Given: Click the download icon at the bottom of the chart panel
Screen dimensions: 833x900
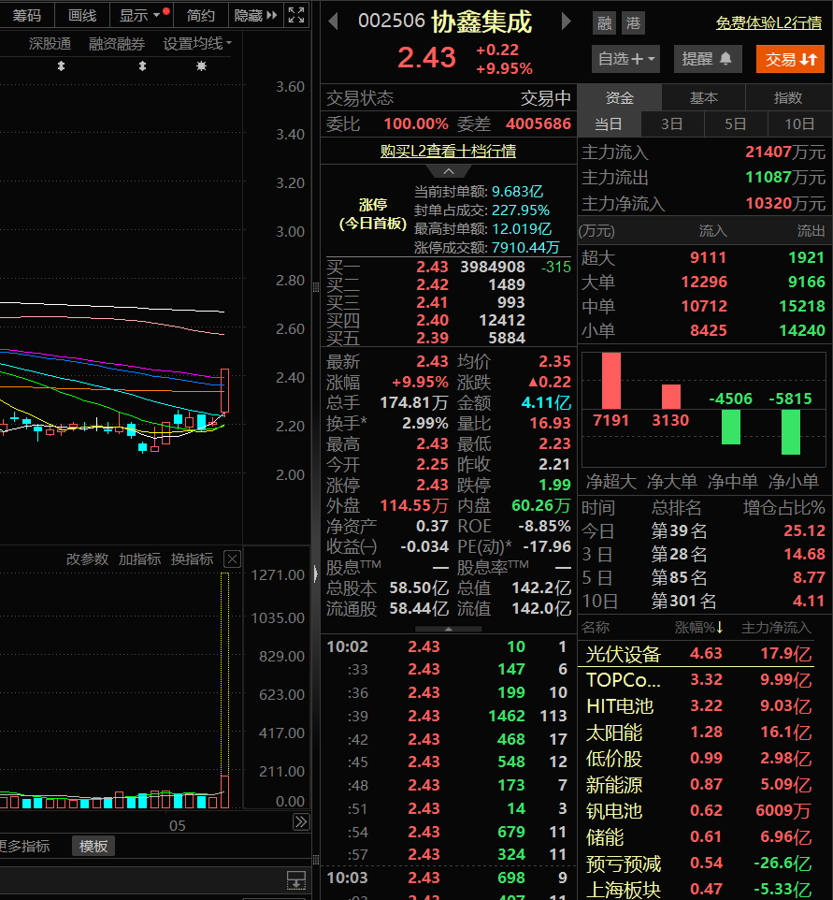Looking at the screenshot, I should [296, 880].
